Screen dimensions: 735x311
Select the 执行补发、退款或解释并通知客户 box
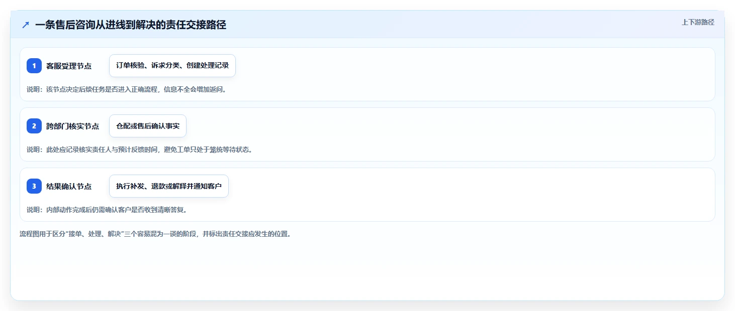[169, 186]
